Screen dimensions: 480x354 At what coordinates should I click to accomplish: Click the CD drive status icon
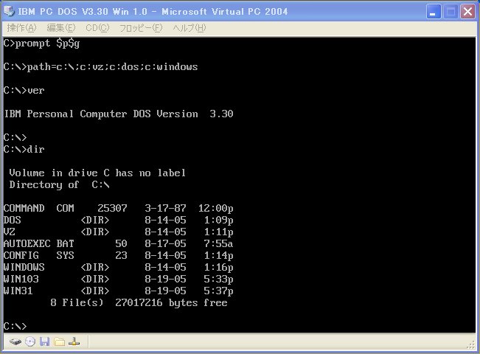pos(30,341)
